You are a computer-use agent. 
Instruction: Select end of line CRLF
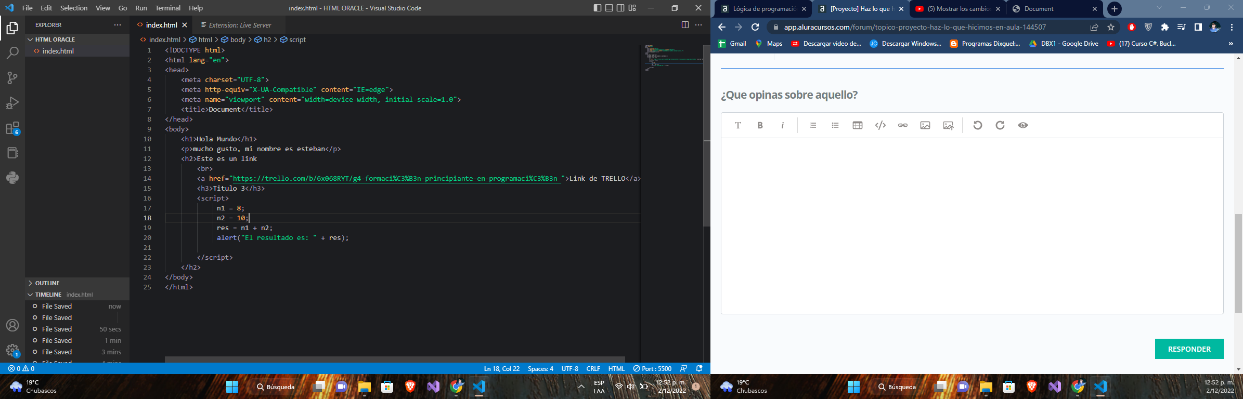593,368
